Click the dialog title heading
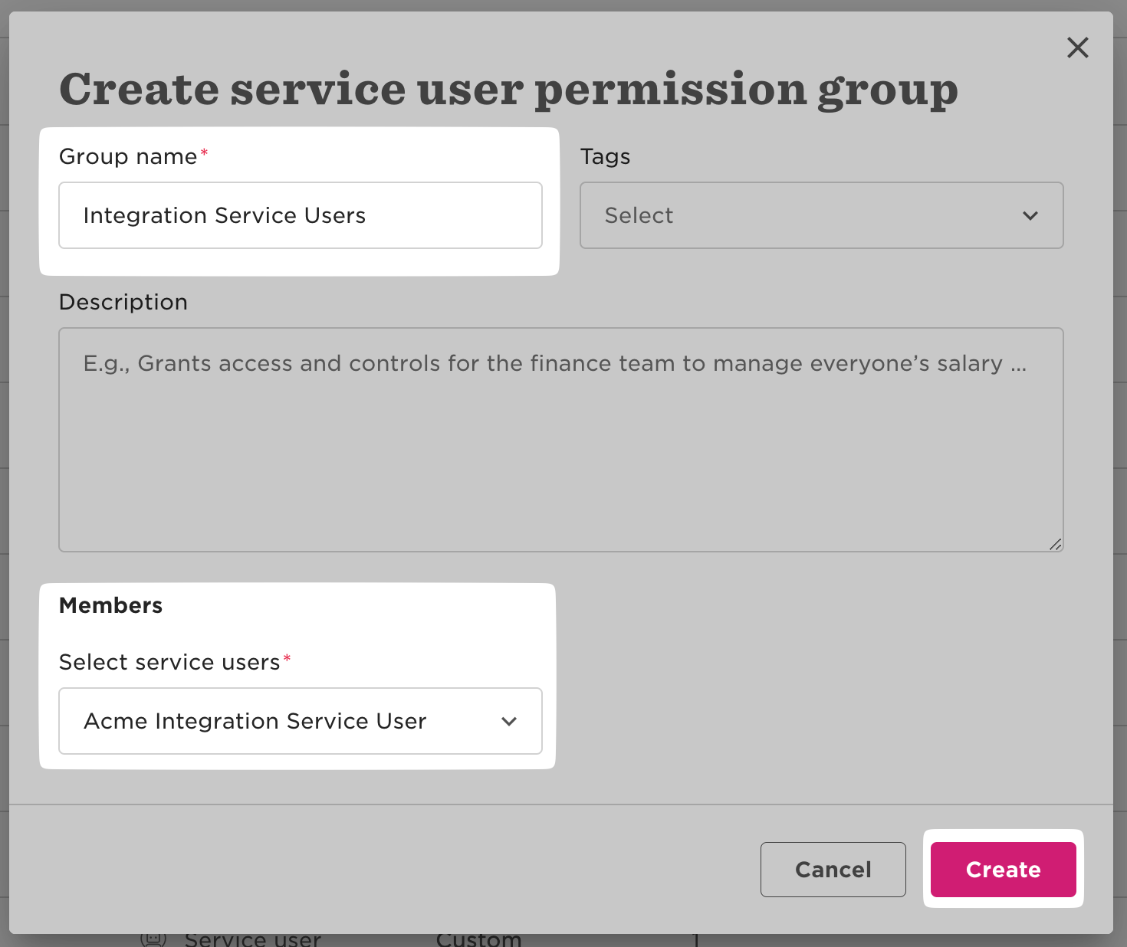Image resolution: width=1127 pixels, height=947 pixels. (508, 89)
